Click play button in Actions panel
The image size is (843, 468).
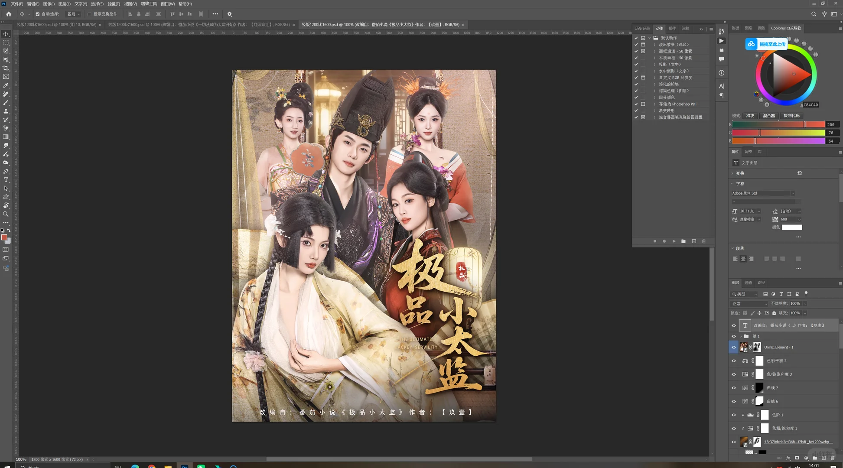(674, 241)
